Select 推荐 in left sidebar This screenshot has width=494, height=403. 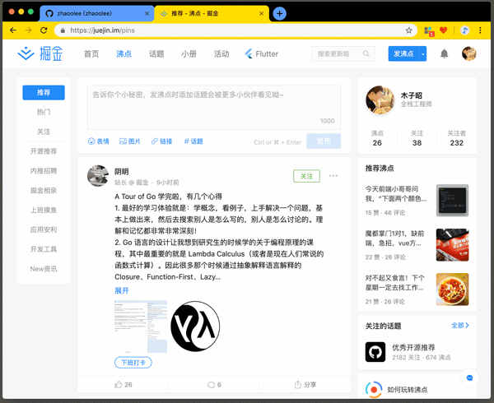[x=44, y=92]
